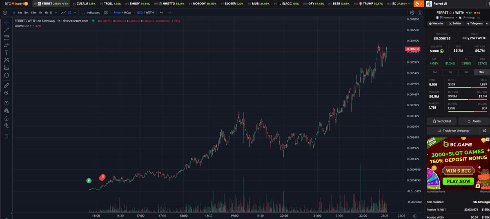Viewport: 490px width, 219px height.
Task: Switch chart interval to 1s
Action: 14,13
